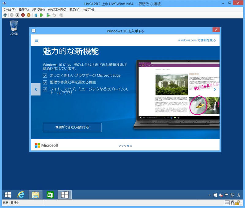The height and width of the screenshot is (208, 245).
Task: Open the 操作(A) menu
Action: tap(24, 10)
